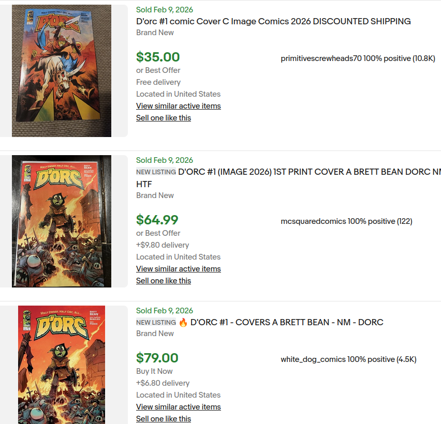Click 'View similar active items' under the $64.99 listing
This screenshot has height=424, width=441.
point(178,269)
